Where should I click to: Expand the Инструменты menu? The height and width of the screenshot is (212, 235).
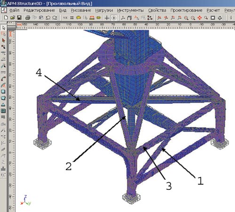[130, 10]
